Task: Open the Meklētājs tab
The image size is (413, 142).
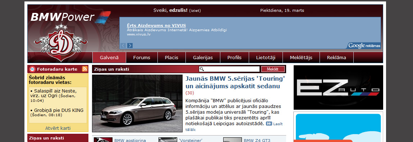Action: [301, 58]
